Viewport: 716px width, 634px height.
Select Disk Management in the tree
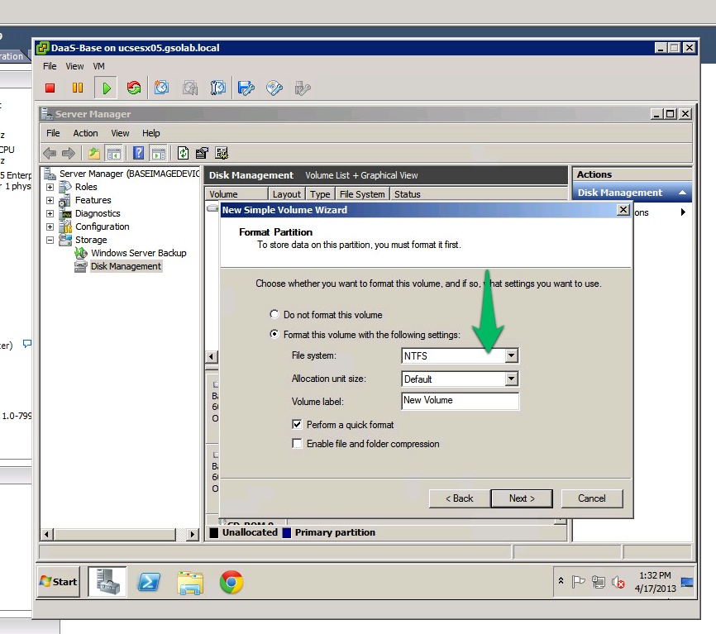(x=126, y=266)
